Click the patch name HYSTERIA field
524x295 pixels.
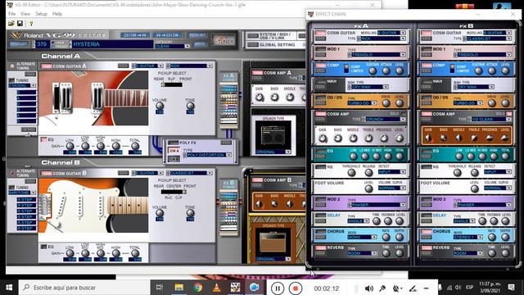(112, 44)
